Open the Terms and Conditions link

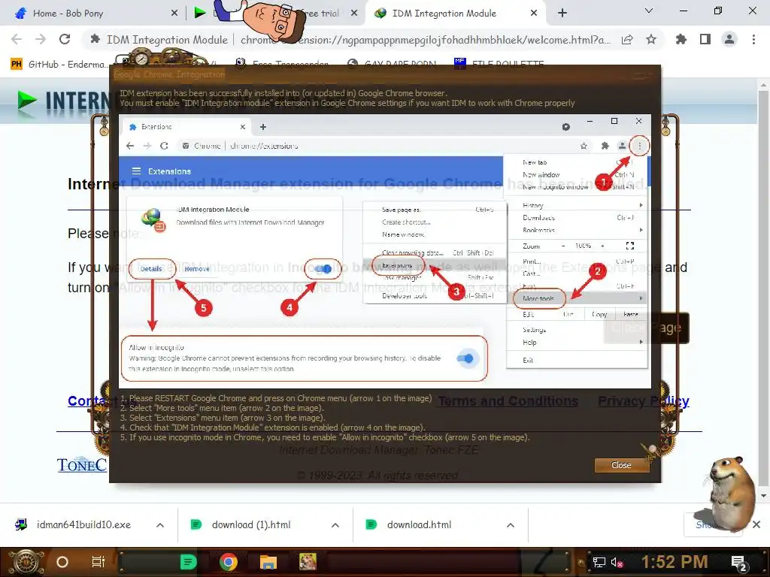click(508, 401)
